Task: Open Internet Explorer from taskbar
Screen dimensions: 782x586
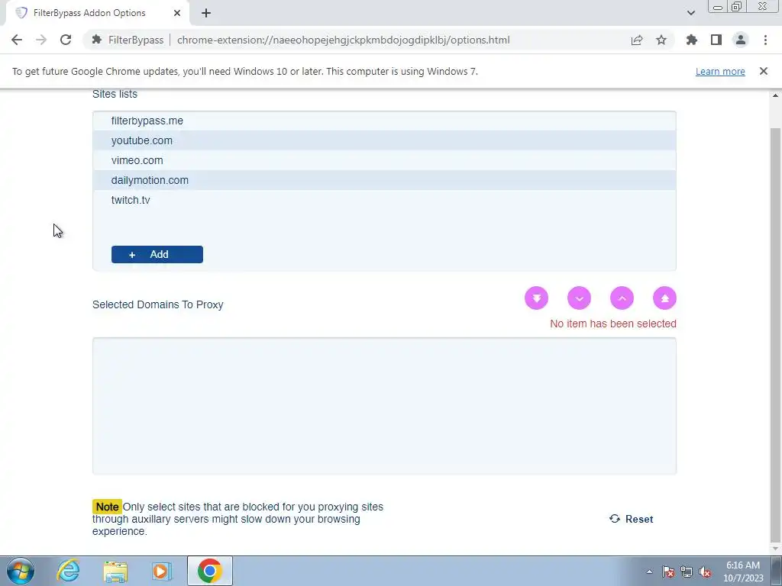Action: 68,571
